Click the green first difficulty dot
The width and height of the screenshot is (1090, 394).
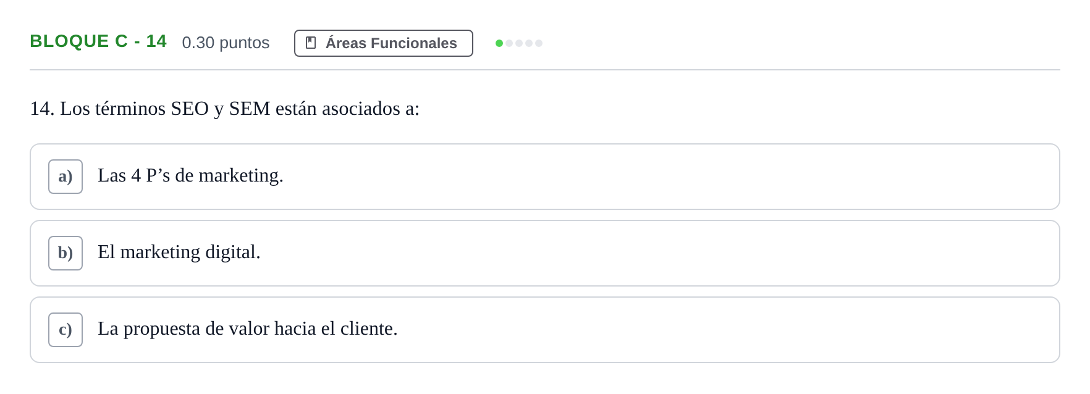[x=499, y=43]
